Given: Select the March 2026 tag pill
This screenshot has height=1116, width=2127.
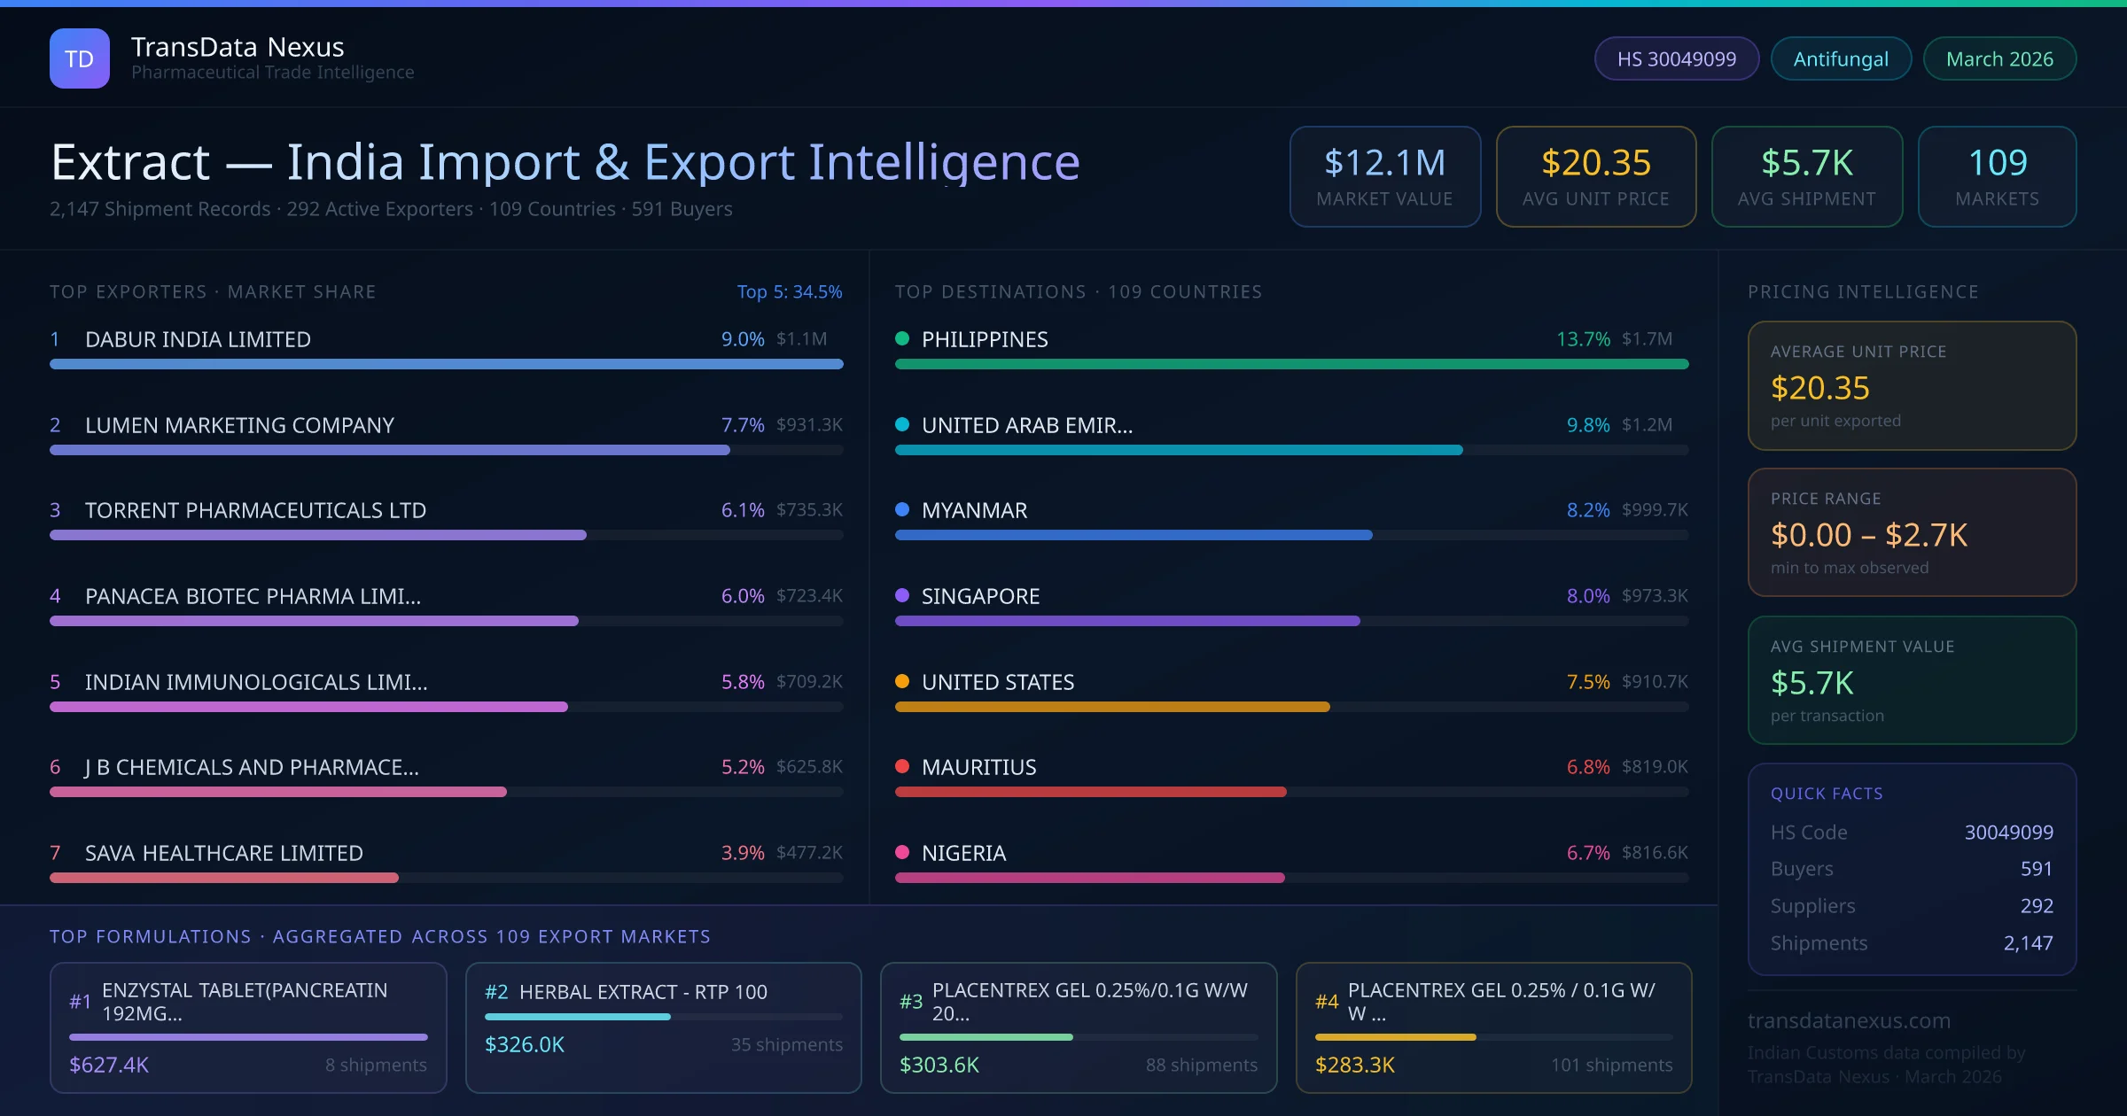Looking at the screenshot, I should (1998, 58).
